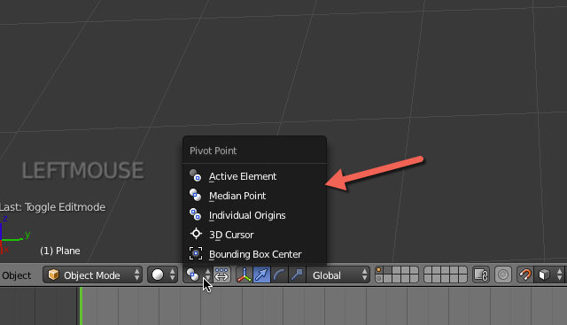The width and height of the screenshot is (567, 325).
Task: Select Individual Origins in Pivot Point menu
Action: click(254, 215)
